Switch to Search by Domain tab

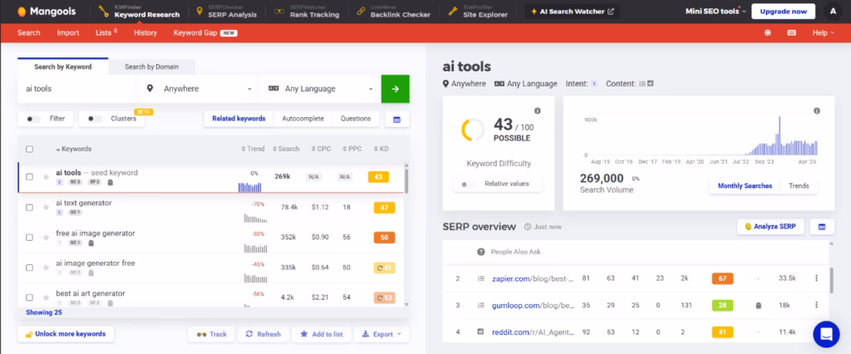[151, 66]
